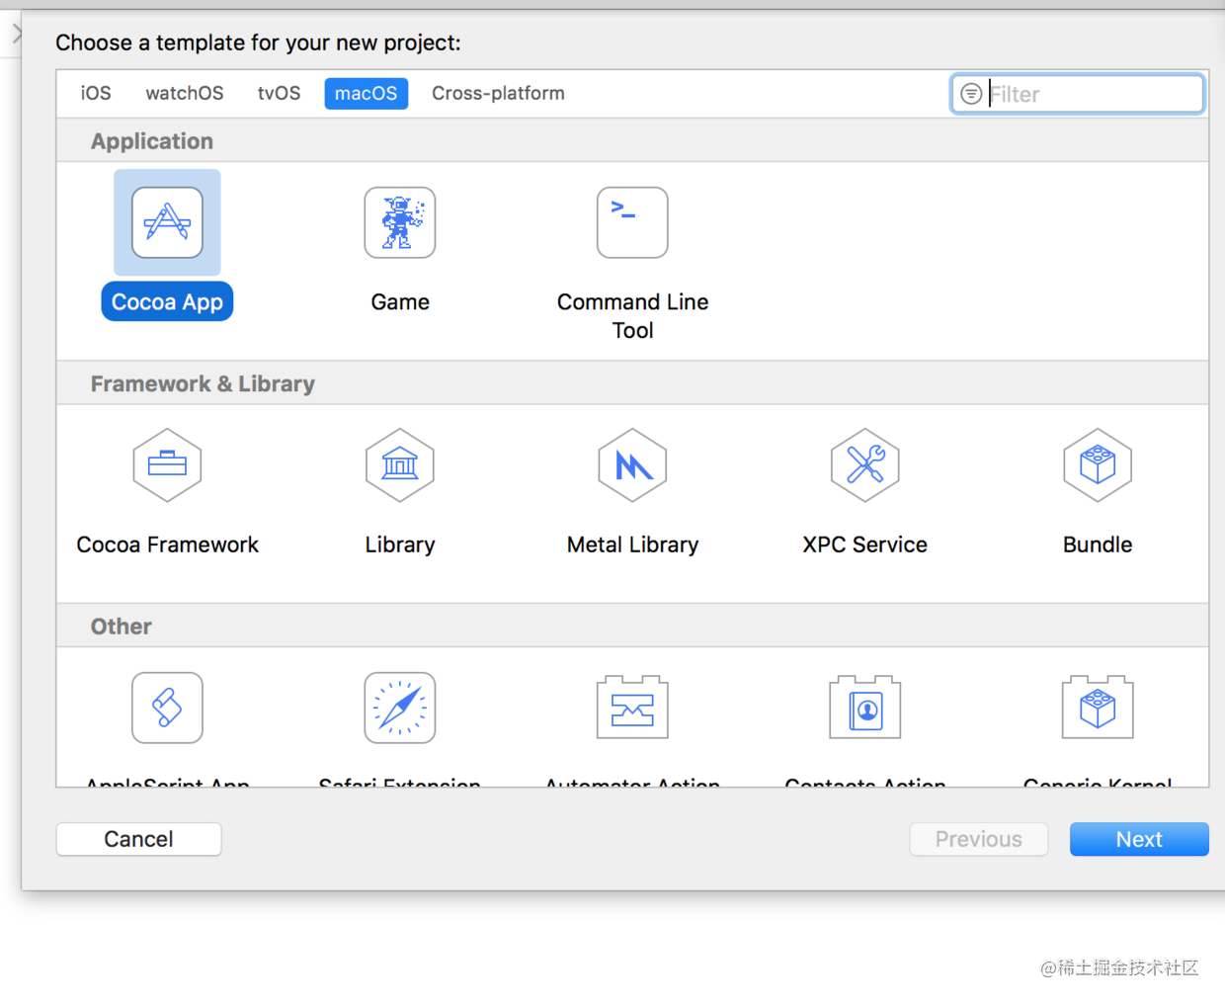Select the Safari Extension compass icon
The image size is (1225, 1004).
point(400,708)
